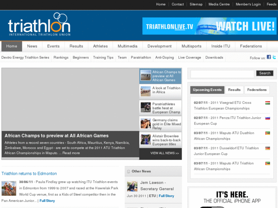Image resolution: width=278 pixels, height=208 pixels.
Task: Open the official iPhone app banner
Action: 232,198
